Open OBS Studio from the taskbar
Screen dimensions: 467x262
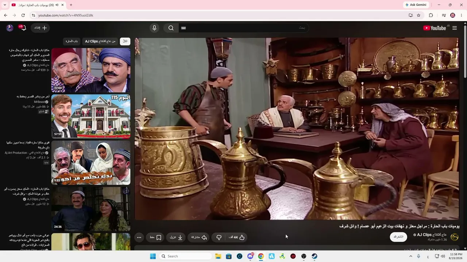[304, 256]
